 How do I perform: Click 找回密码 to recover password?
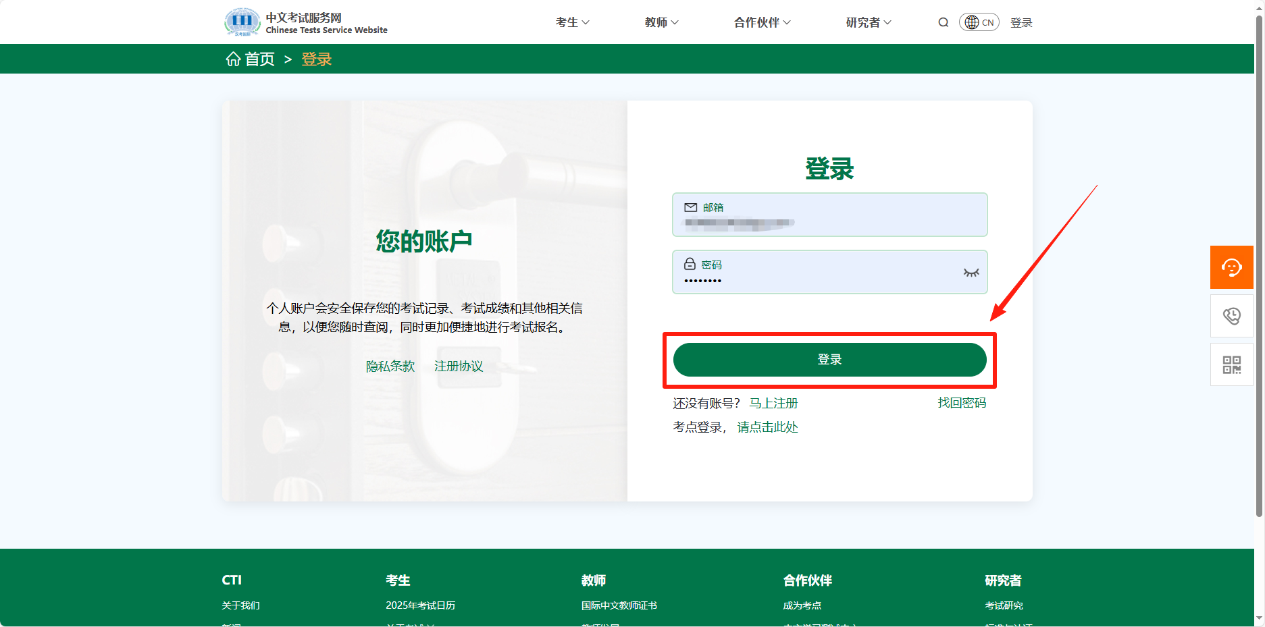[962, 403]
